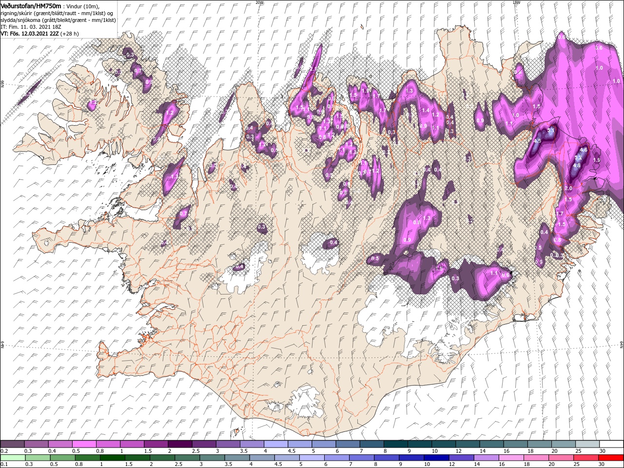Click the bright pink 0.5–0.8 swatch
Viewport: 624px width, 468px height.
click(84, 444)
